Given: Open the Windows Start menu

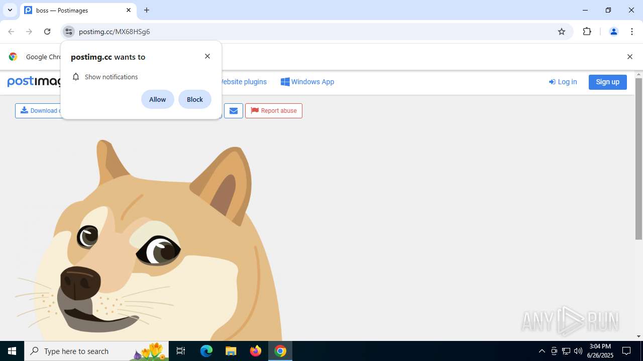Looking at the screenshot, I should pos(12,351).
